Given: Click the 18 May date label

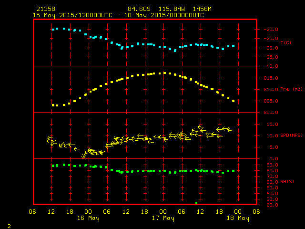Looking at the screenshot, I should 238,219.
